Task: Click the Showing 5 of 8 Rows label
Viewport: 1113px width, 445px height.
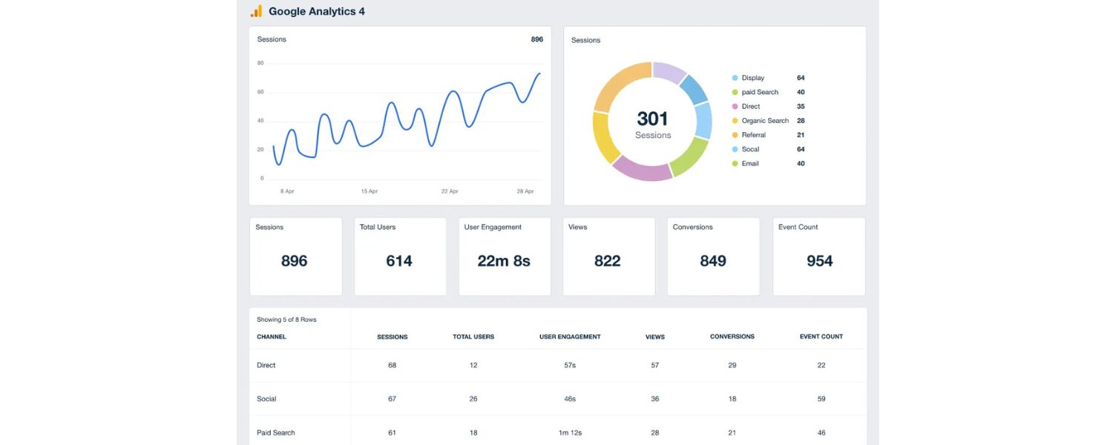Action: [286, 319]
